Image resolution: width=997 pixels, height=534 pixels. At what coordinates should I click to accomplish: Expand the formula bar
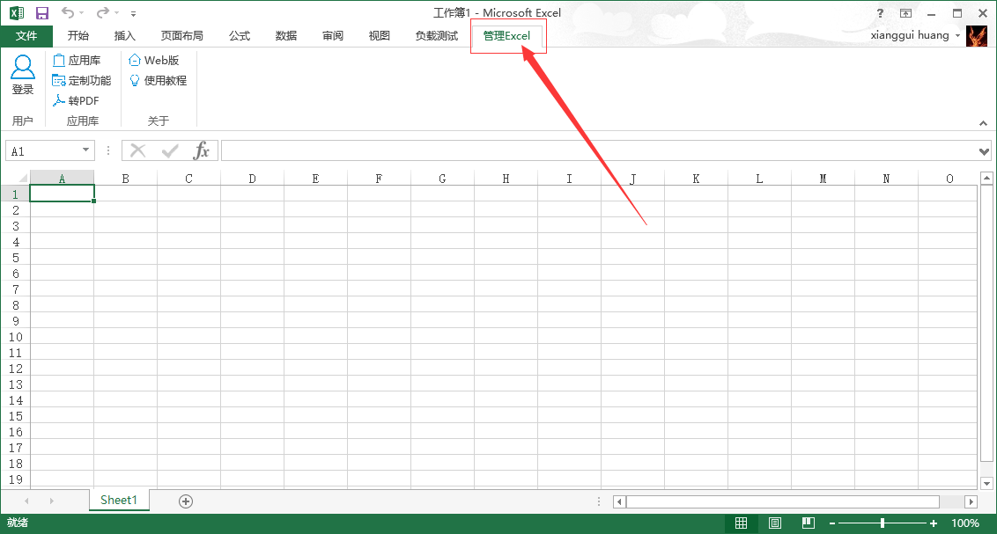tap(985, 151)
